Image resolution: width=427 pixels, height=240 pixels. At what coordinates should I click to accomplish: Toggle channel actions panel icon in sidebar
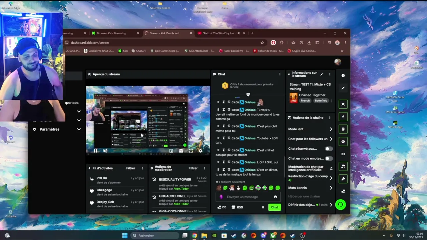click(343, 166)
